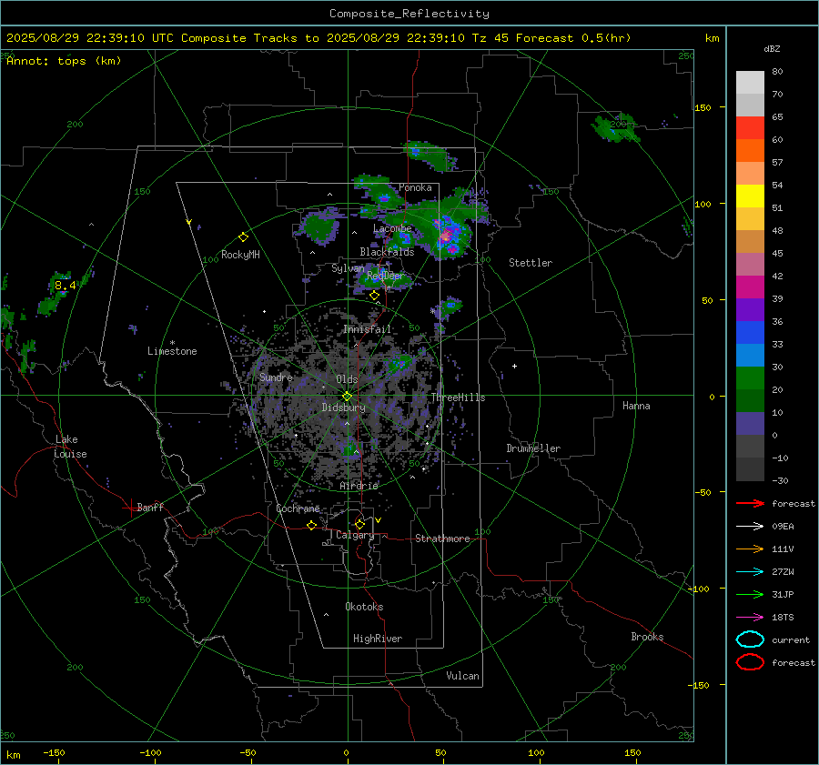The height and width of the screenshot is (765, 819).
Task: Click the yellow diamond marker near RockyMH
Action: (x=243, y=237)
